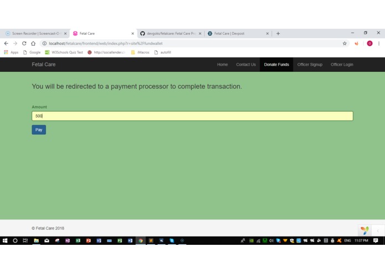View site information icon in address bar
The width and height of the screenshot is (385, 273).
(x=44, y=43)
